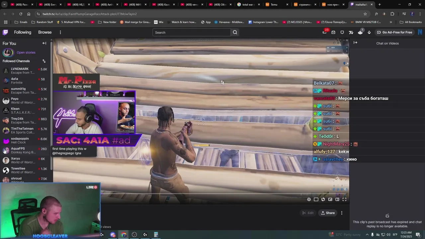Open the taskbar volume control
The image size is (425, 239).
388,235
